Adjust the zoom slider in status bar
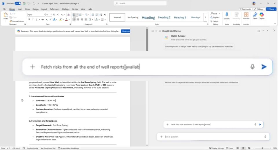Screen dimensions: 278x150 coord(262,148)
